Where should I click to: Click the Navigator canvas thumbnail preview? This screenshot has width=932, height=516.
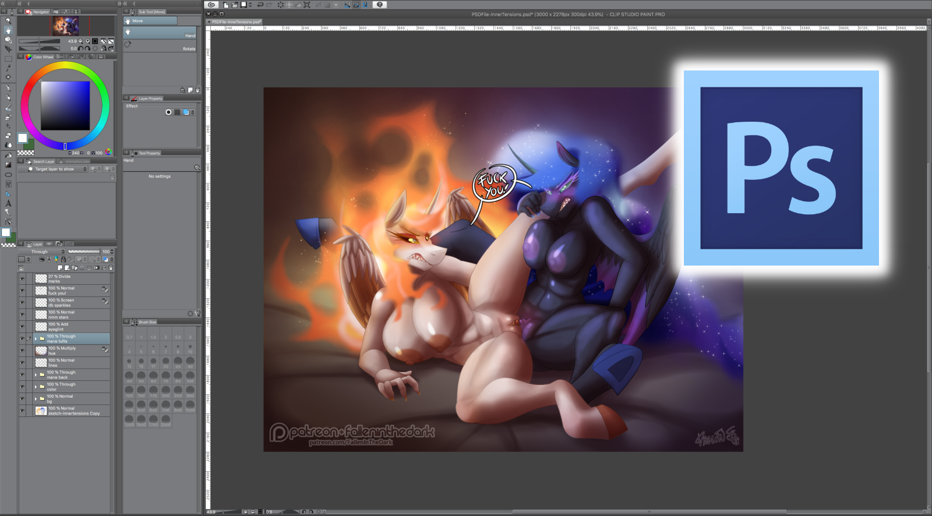(x=66, y=26)
